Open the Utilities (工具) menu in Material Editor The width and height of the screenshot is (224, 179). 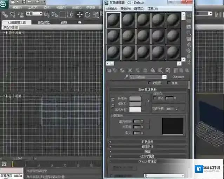(x=153, y=8)
